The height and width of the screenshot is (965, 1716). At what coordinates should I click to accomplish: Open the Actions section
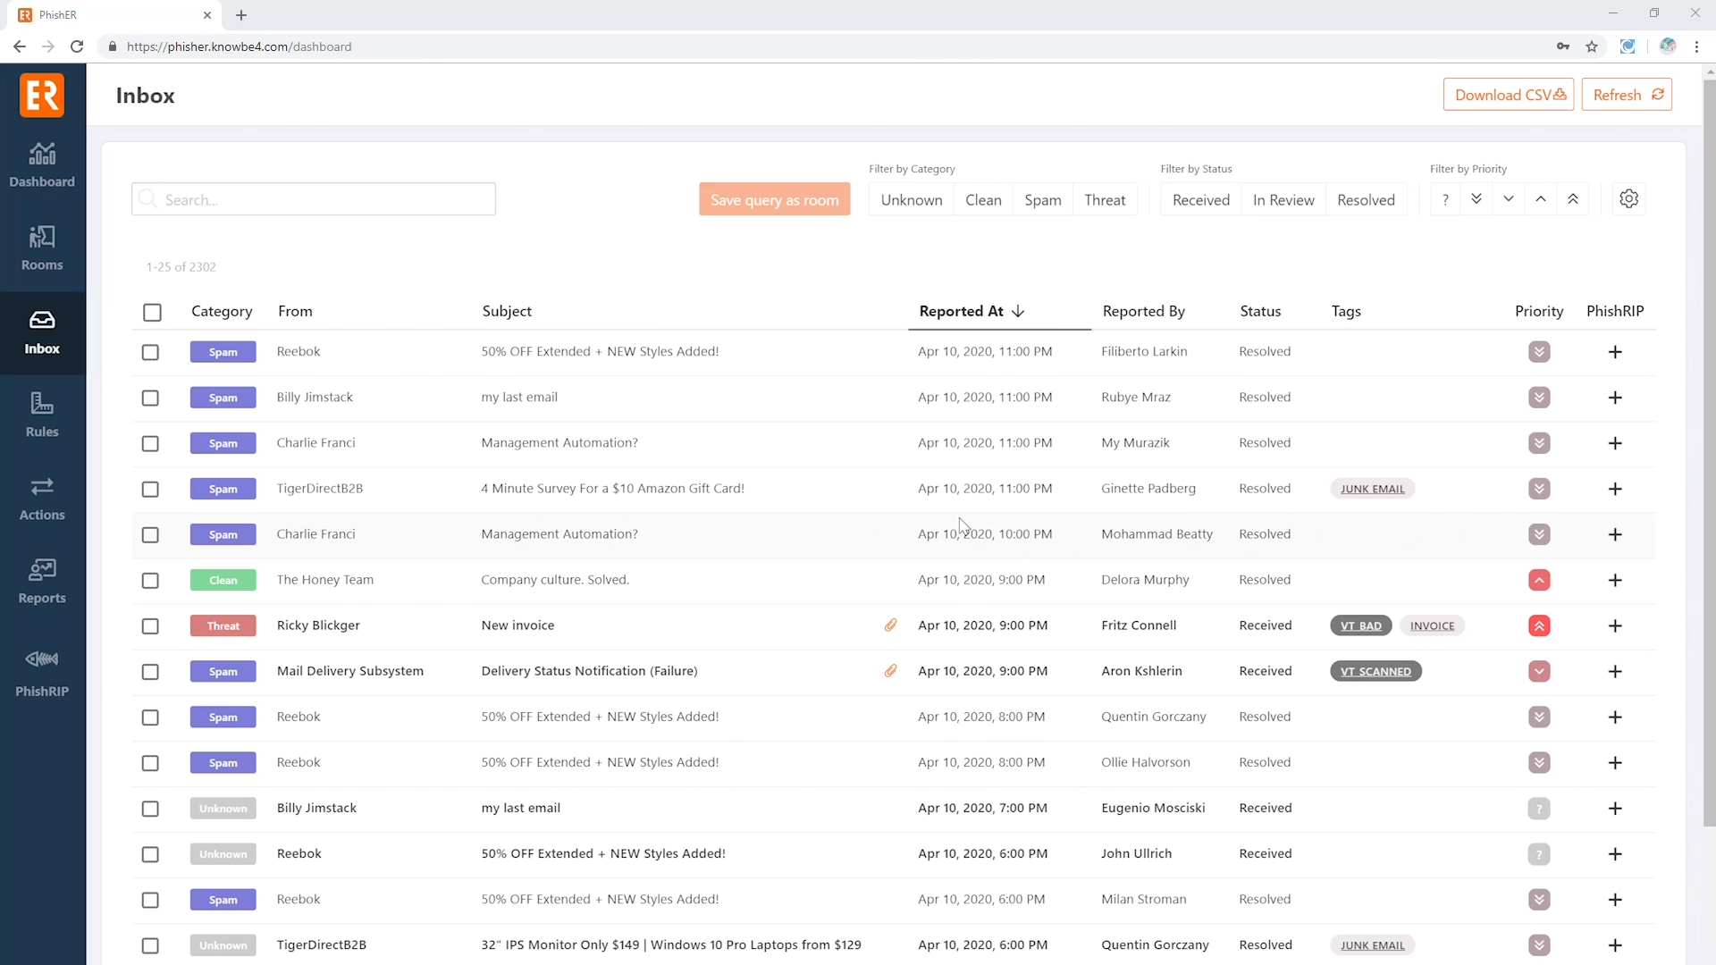42,499
